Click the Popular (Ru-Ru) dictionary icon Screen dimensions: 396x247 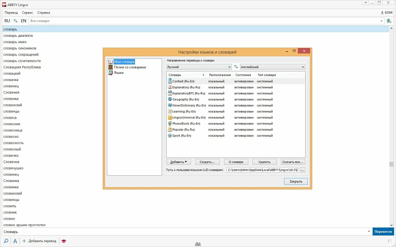[170, 129]
